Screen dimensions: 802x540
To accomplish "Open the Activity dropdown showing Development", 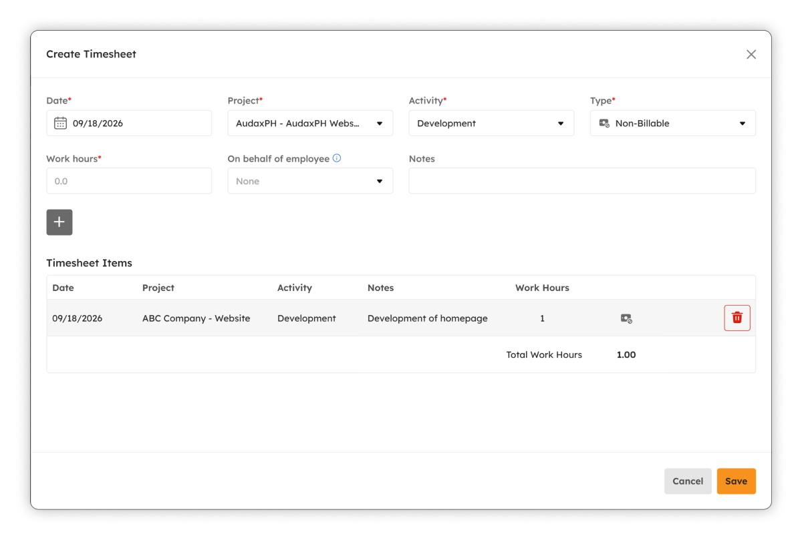I will click(x=491, y=123).
